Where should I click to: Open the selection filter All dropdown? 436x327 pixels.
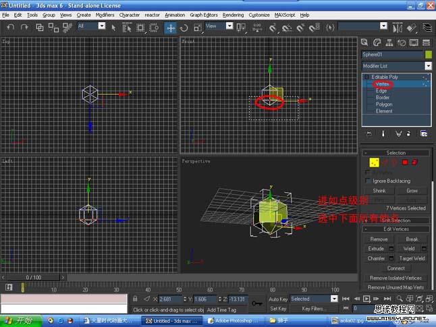pos(102,26)
